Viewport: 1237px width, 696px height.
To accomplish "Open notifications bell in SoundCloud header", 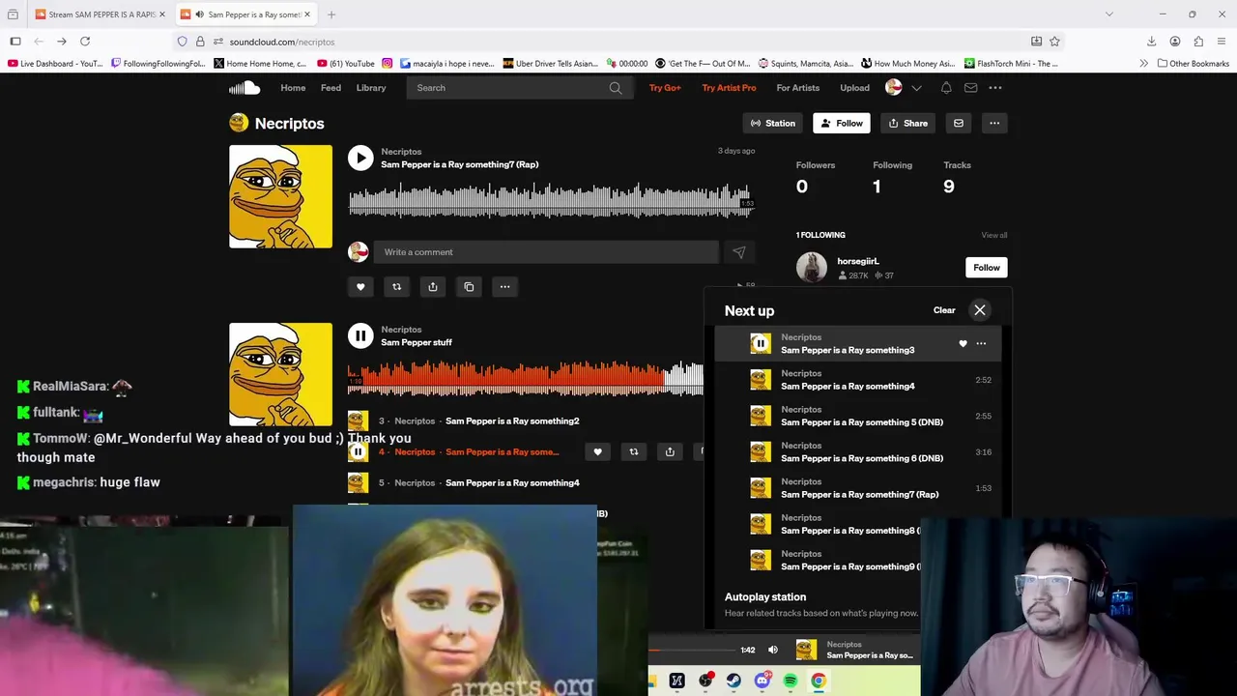I will [946, 88].
